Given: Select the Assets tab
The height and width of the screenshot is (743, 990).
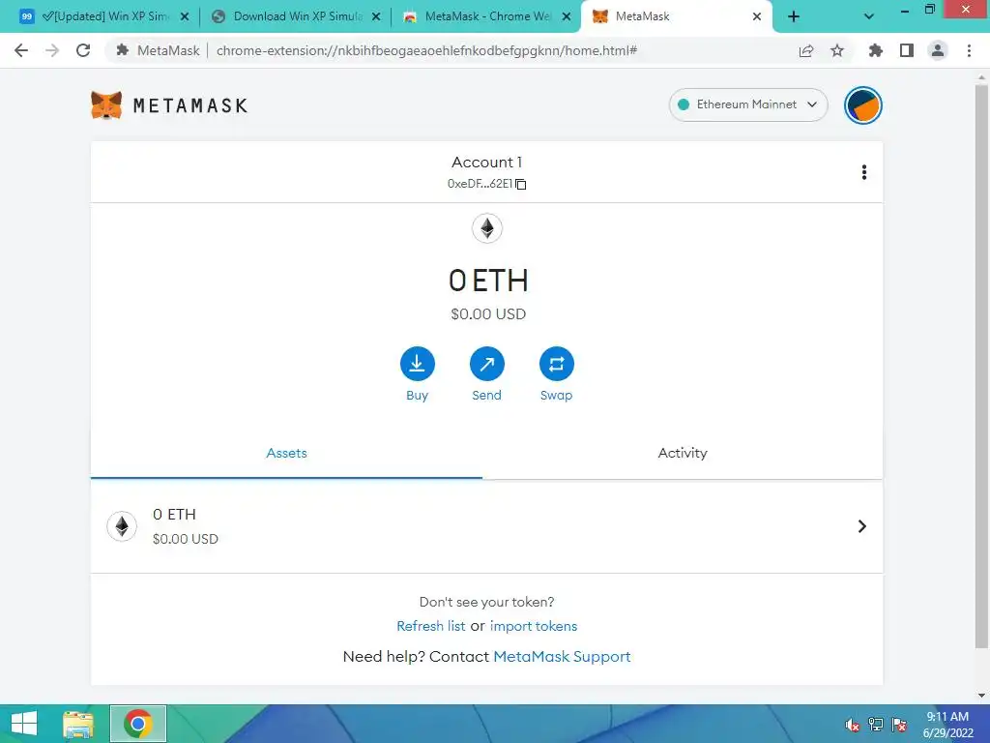Looking at the screenshot, I should [286, 453].
